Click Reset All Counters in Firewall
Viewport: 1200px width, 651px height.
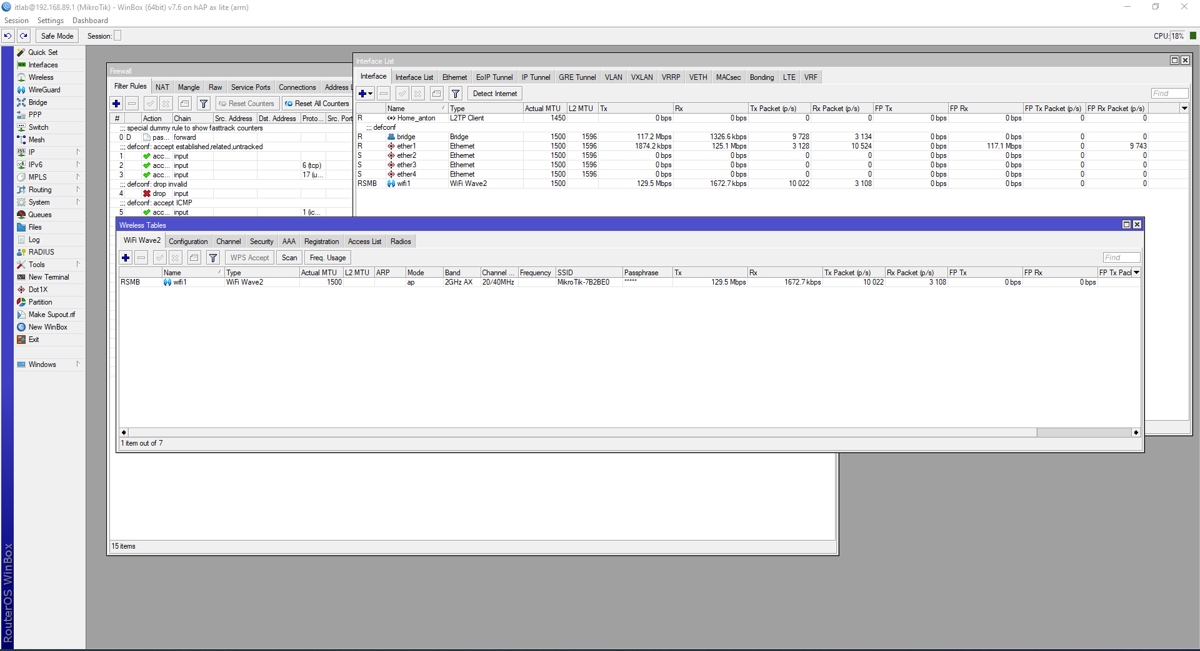[317, 104]
